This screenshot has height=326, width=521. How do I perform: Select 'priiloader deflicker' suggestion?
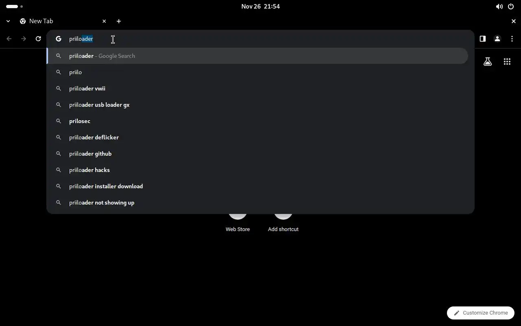pos(257,137)
